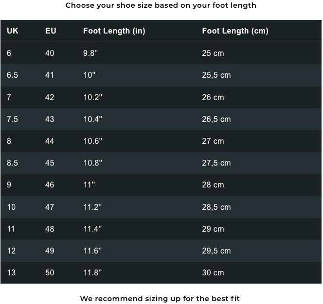Viewport: 323px width, 304px height.
Task: Select the EU size 47 cell
Action: click(x=50, y=207)
